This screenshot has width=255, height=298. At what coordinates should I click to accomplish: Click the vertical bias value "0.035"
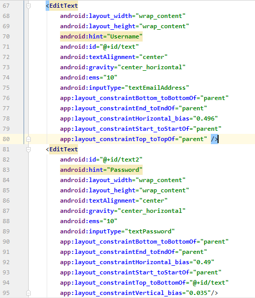point(198,293)
